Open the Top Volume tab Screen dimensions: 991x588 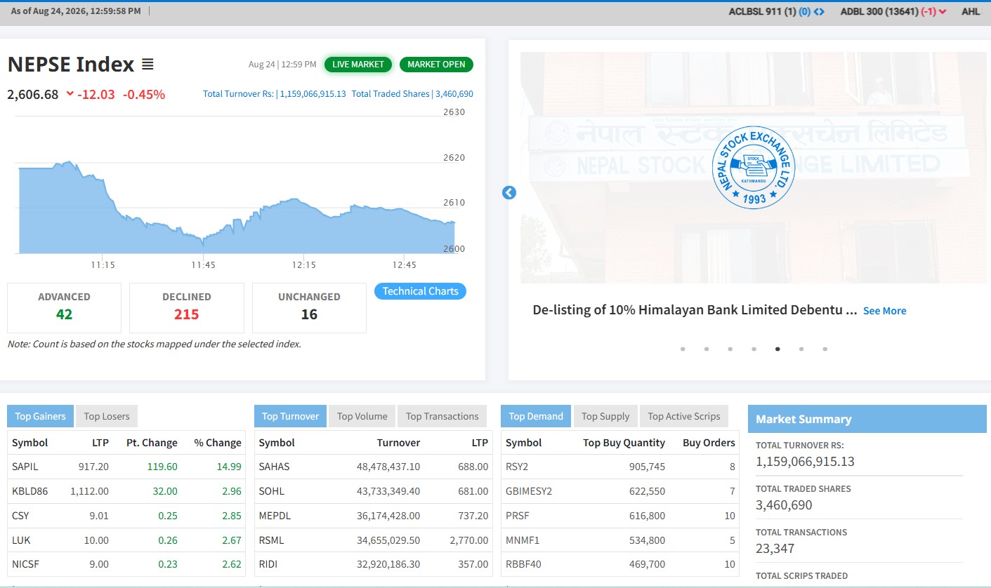click(x=362, y=416)
